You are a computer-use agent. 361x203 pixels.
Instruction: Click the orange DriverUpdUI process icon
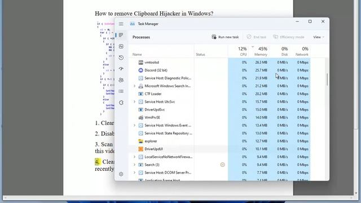tap(140, 149)
